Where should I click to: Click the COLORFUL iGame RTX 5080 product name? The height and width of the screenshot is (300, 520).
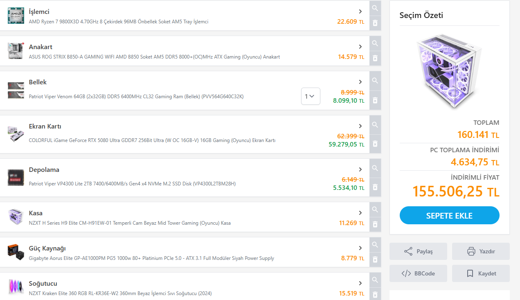[152, 140]
